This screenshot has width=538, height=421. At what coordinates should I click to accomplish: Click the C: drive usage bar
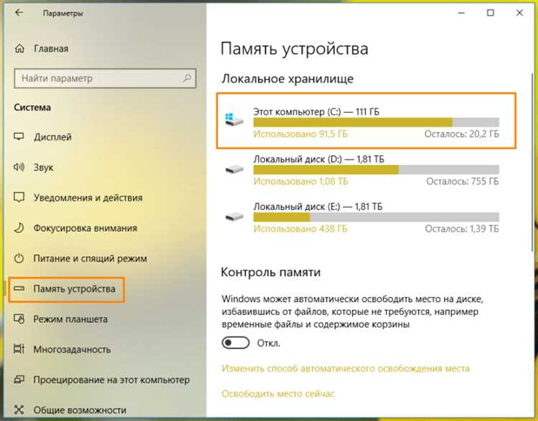click(376, 122)
